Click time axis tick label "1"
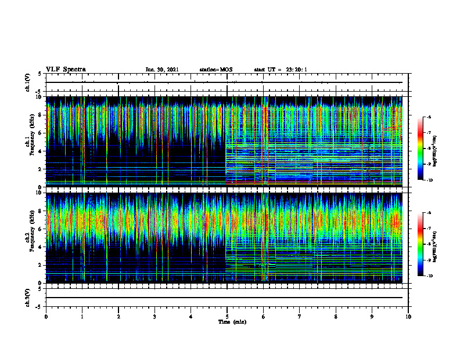The width and height of the screenshot is (460, 355). (82, 317)
